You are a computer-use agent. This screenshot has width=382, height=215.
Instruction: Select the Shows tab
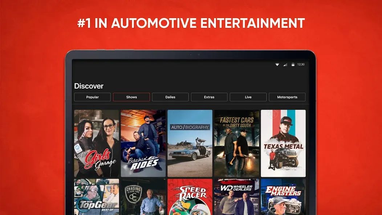(x=131, y=97)
